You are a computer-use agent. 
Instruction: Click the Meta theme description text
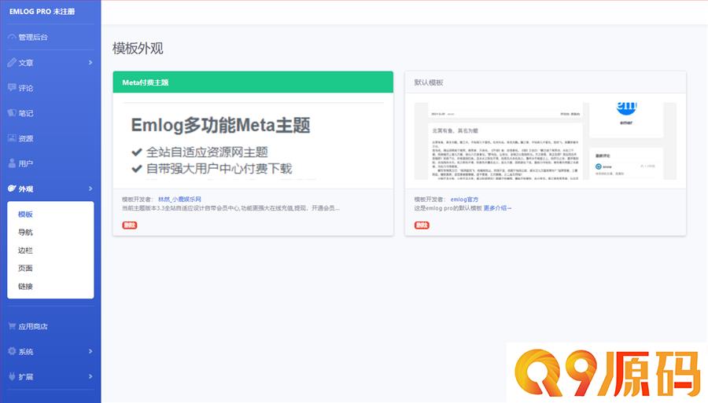[x=230, y=208]
